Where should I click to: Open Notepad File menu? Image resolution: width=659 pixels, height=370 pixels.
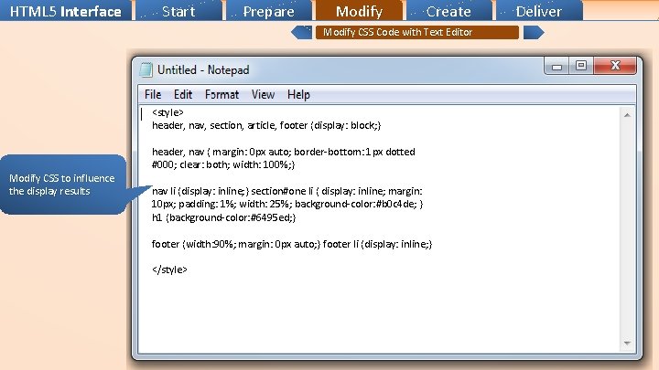[x=153, y=94]
